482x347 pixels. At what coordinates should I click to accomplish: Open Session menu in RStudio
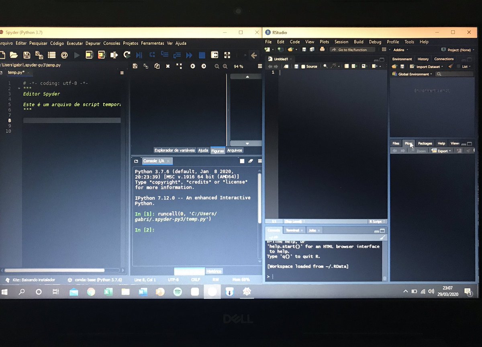pos(341,42)
